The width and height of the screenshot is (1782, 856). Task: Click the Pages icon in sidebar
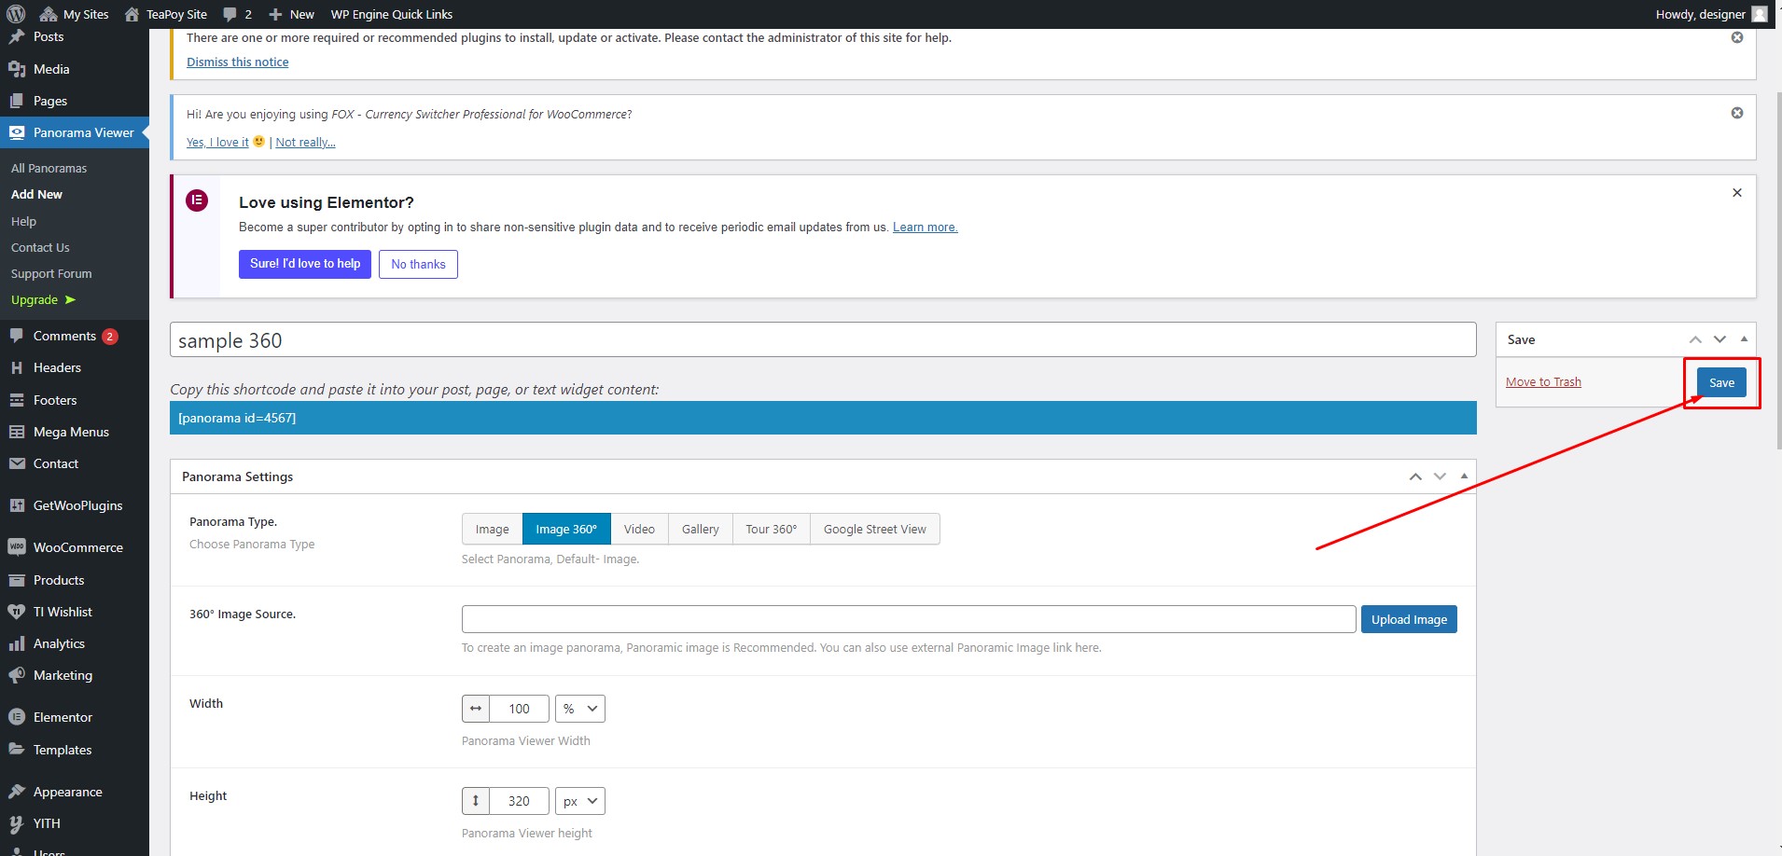pos(17,101)
